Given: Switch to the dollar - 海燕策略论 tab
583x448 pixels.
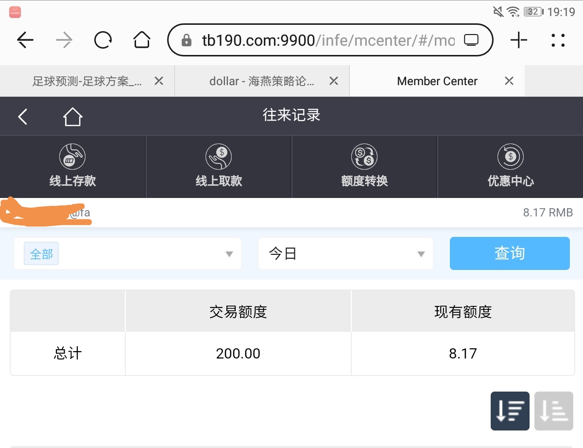Looking at the screenshot, I should tap(261, 81).
